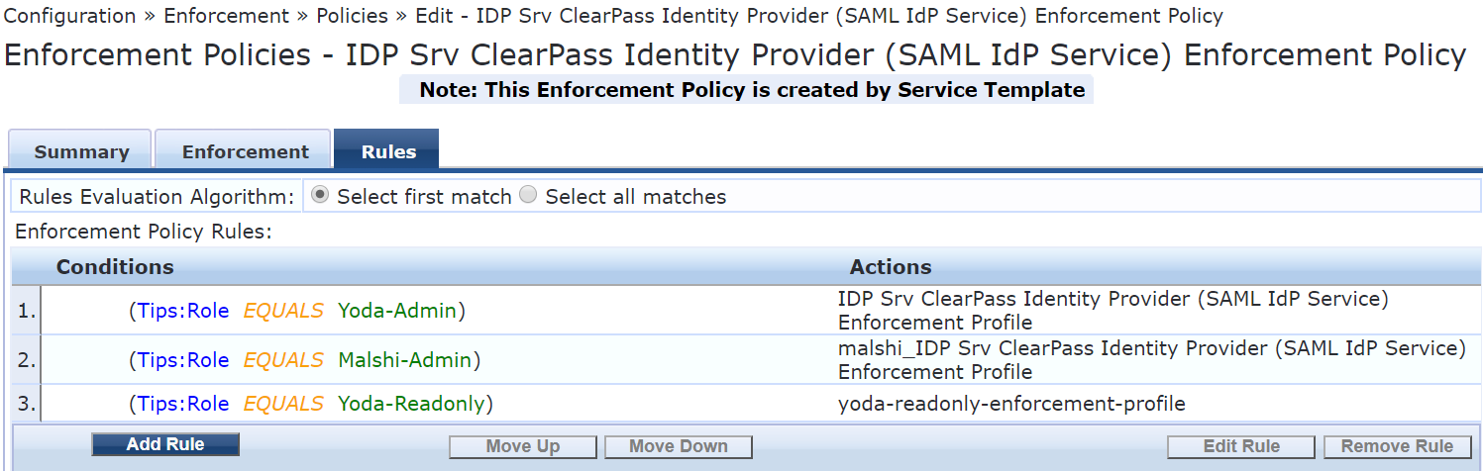Click the malshi_IDP Srv enforcement profile action

[x=1152, y=360]
